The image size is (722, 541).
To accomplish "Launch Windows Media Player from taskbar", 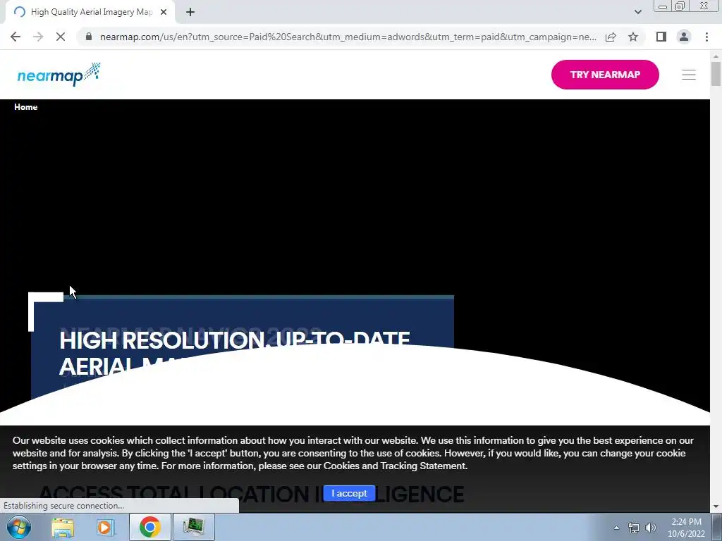I will (x=104, y=527).
